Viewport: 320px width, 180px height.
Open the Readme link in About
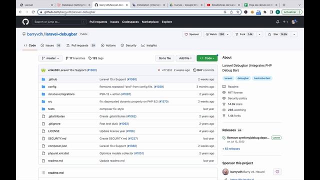point(233,86)
